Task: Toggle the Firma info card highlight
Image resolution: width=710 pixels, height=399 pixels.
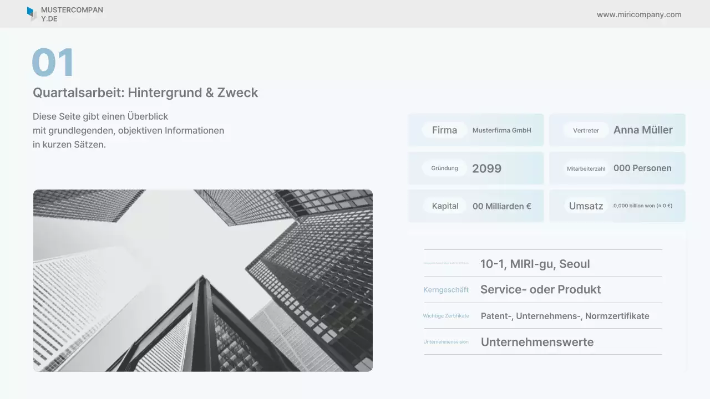Action: point(475,130)
